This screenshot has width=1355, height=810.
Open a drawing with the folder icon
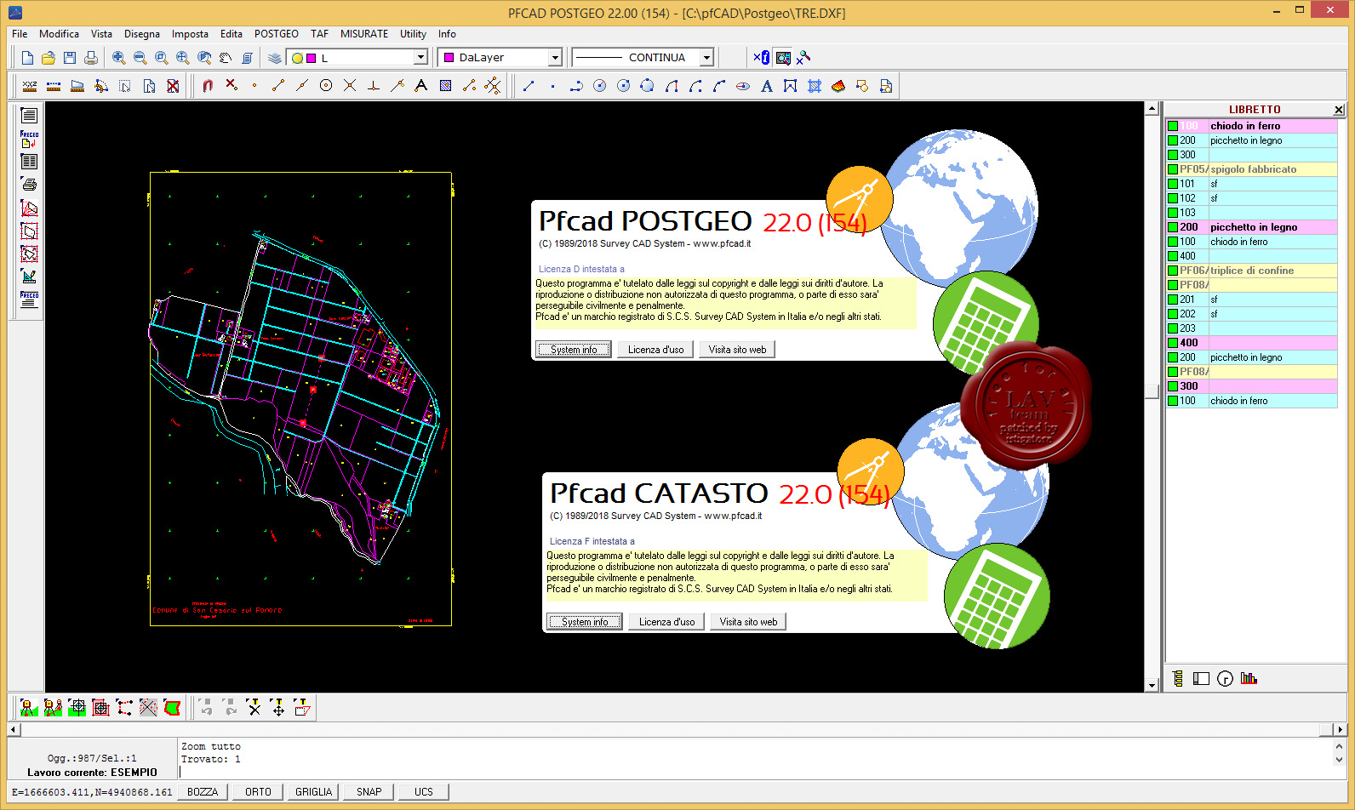(x=49, y=58)
